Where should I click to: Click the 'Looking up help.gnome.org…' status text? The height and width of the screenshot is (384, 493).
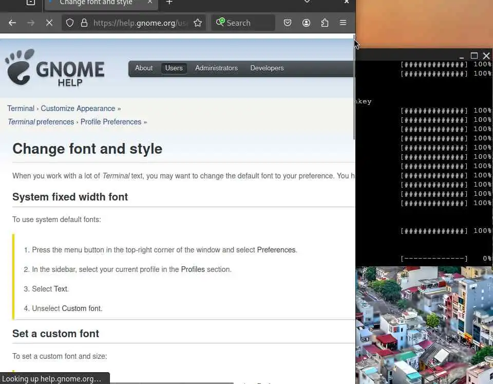click(51, 379)
